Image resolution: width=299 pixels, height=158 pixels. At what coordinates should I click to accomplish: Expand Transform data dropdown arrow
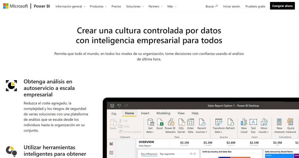click(221, 132)
